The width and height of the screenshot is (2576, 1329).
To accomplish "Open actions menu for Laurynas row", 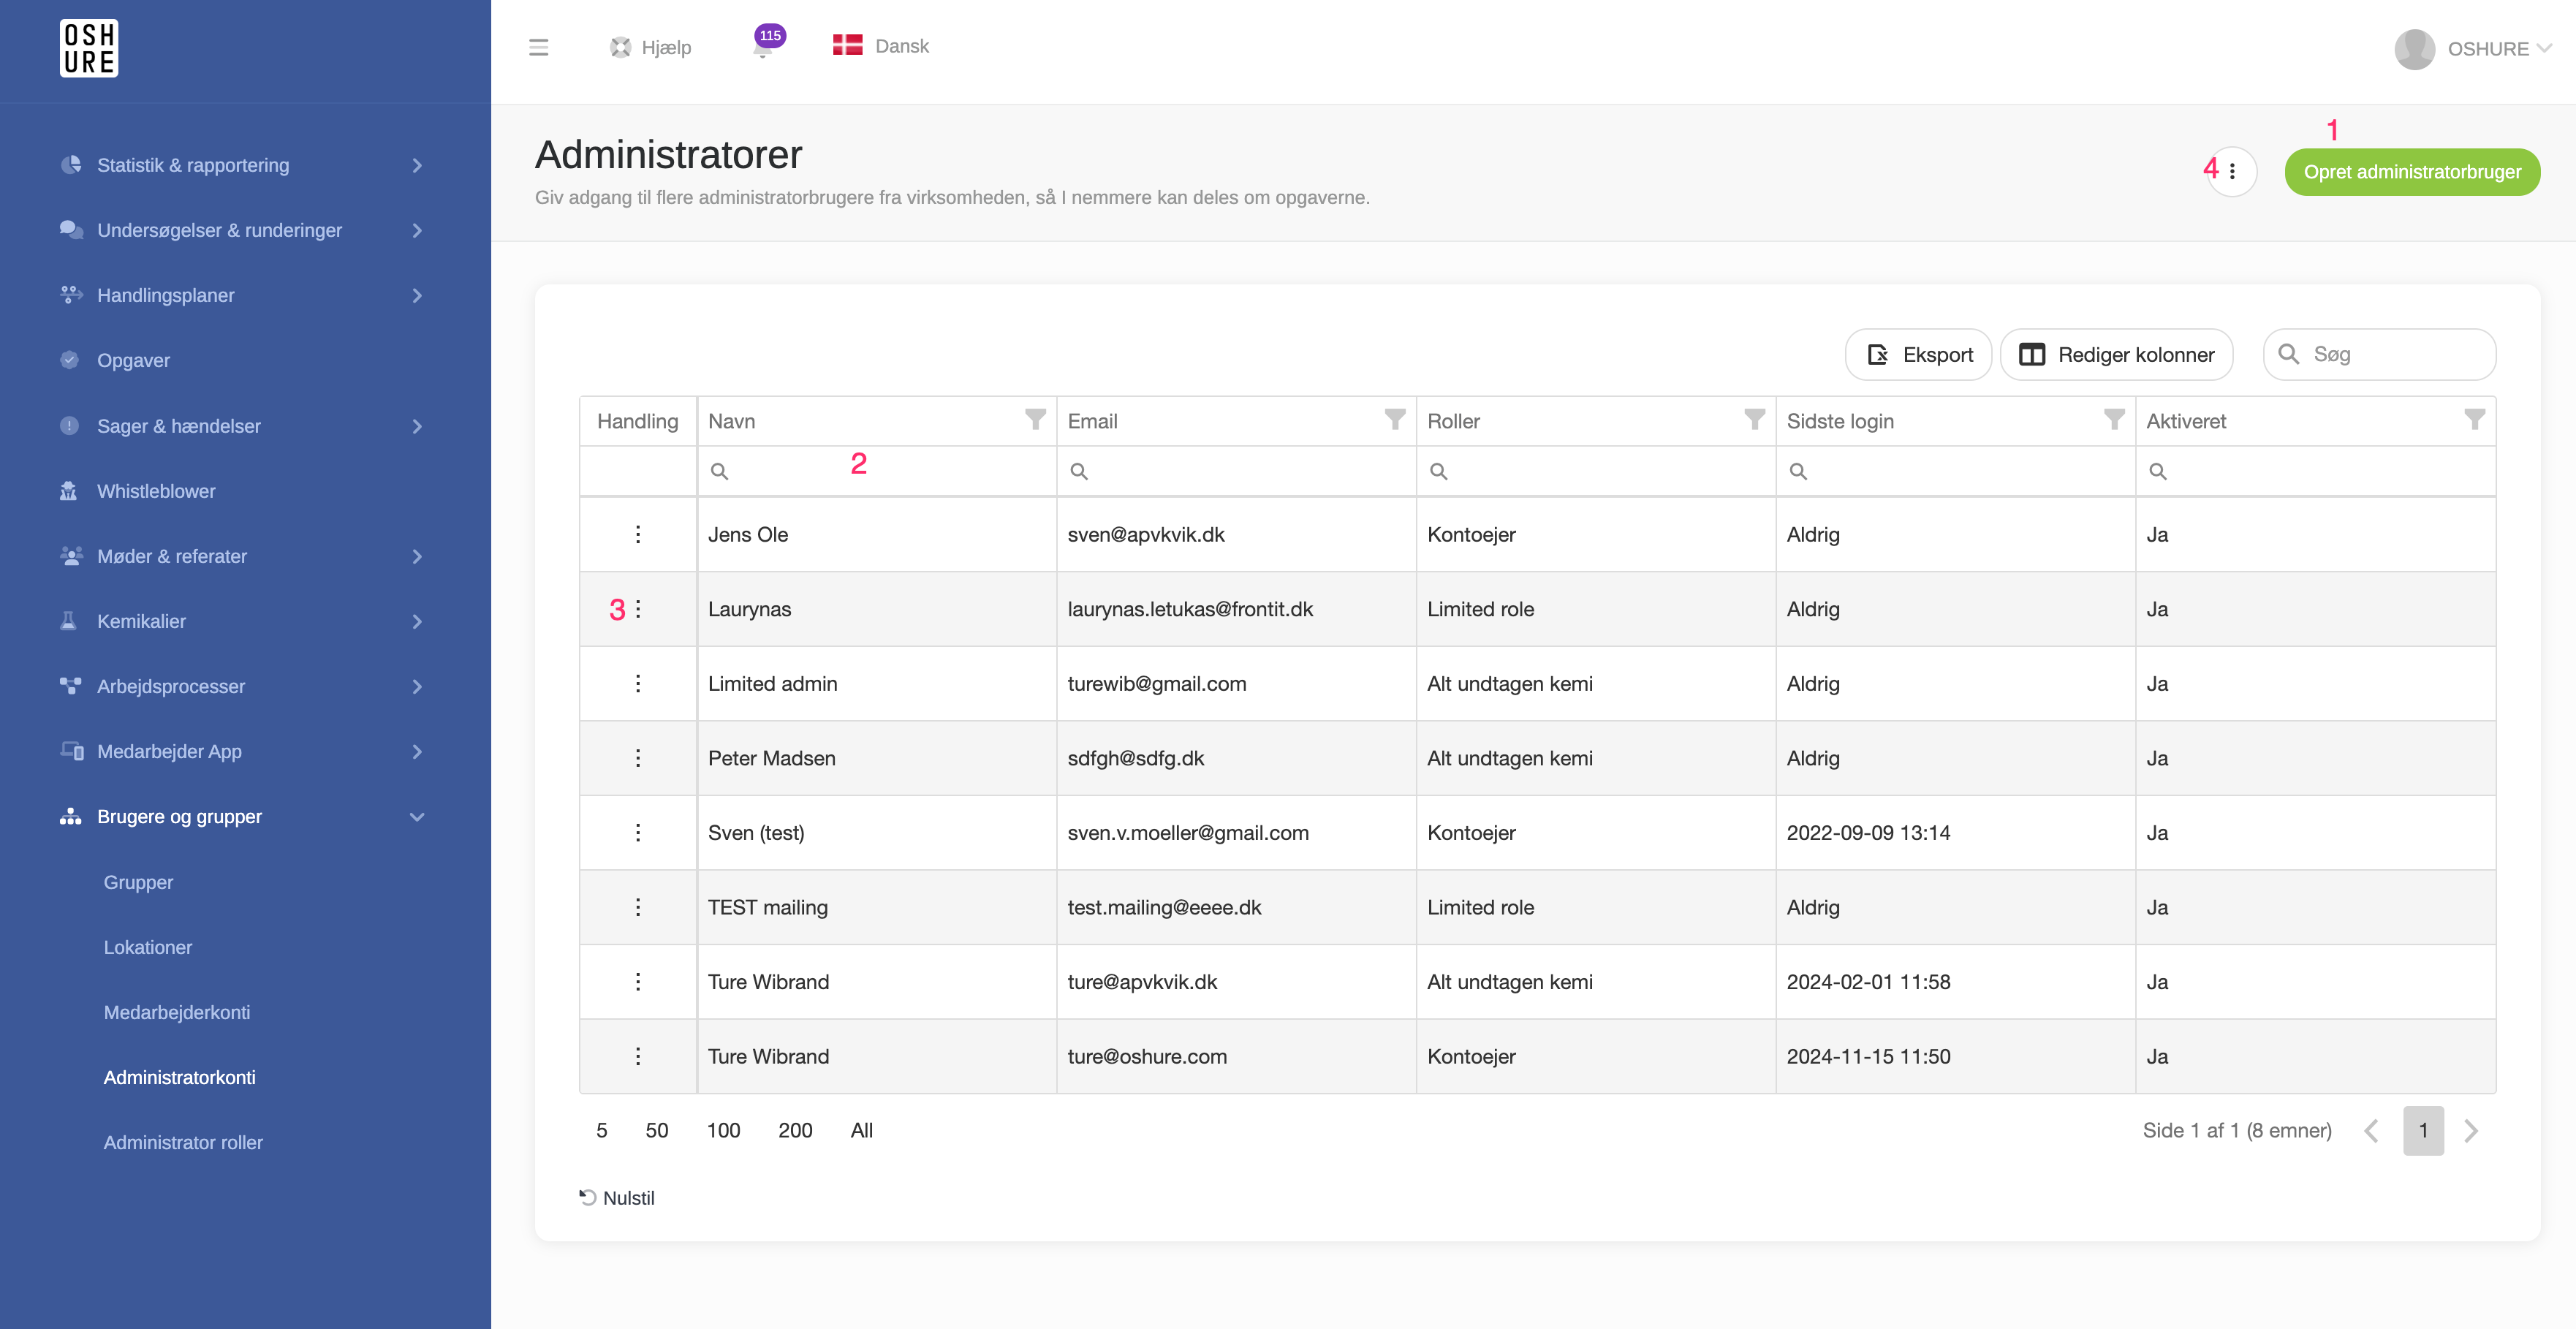I will click(x=638, y=609).
